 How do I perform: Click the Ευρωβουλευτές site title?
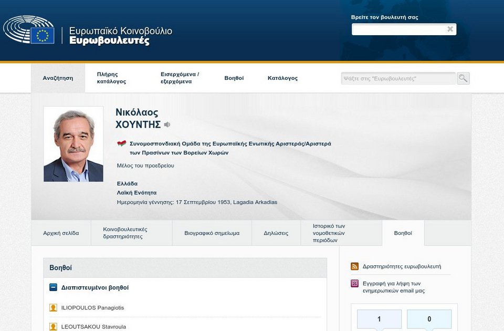109,41
